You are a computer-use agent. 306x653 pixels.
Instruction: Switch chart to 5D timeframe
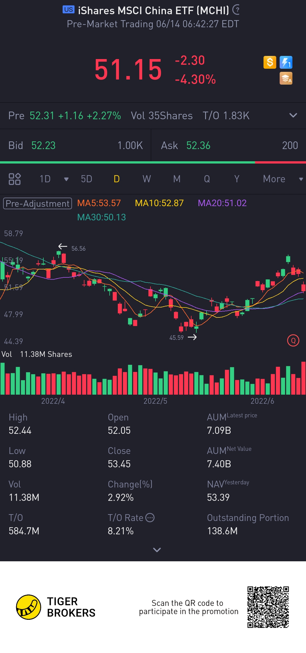pyautogui.click(x=86, y=179)
